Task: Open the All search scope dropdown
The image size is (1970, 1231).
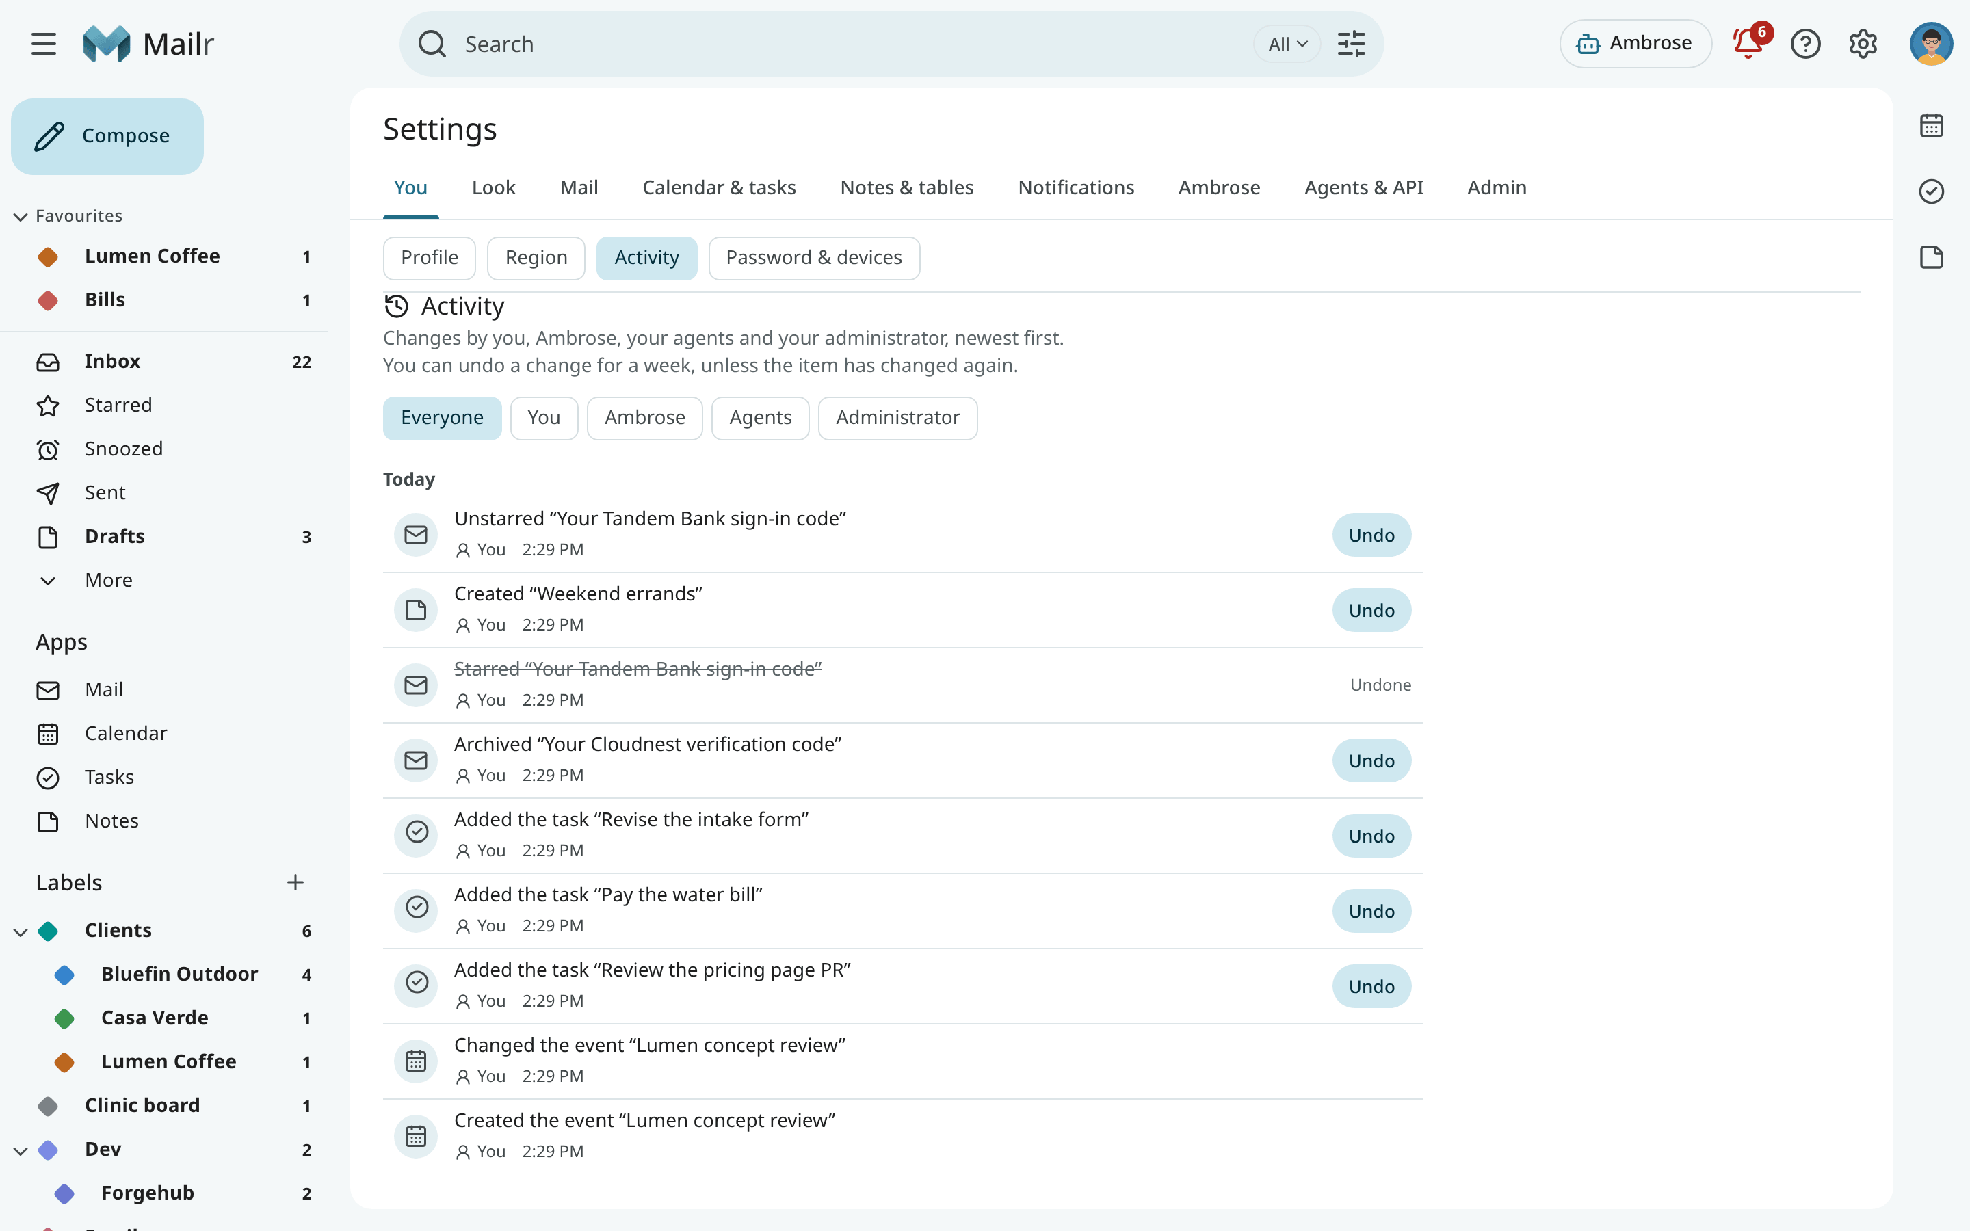Action: [1287, 44]
